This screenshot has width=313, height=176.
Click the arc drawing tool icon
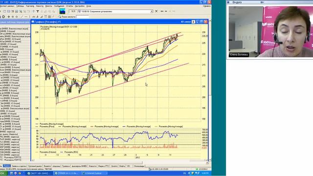[x=34, y=17]
